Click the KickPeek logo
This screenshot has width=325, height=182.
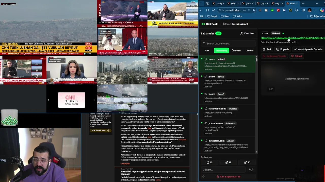209,24
